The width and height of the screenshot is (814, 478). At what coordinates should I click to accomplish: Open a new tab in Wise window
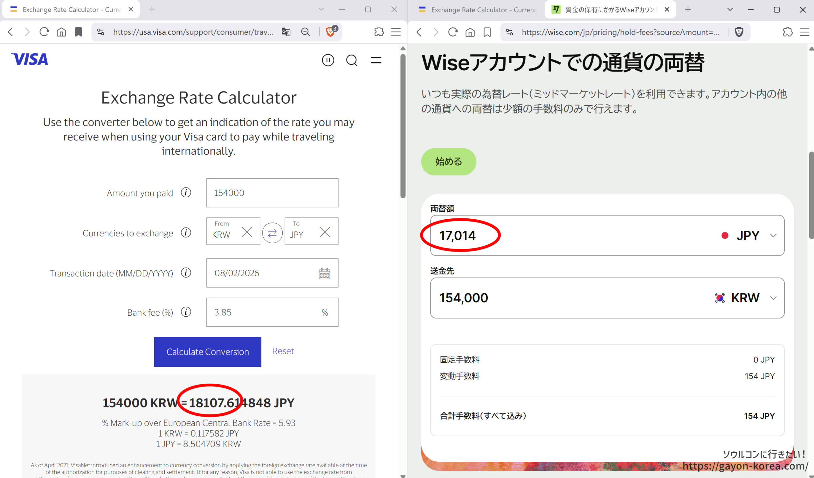[688, 10]
